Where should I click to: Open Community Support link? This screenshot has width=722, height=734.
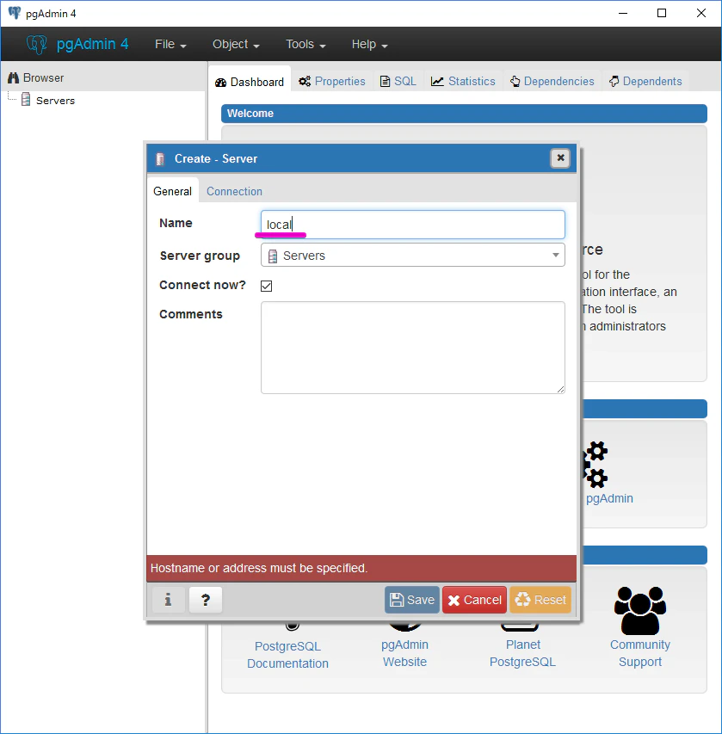pos(640,653)
